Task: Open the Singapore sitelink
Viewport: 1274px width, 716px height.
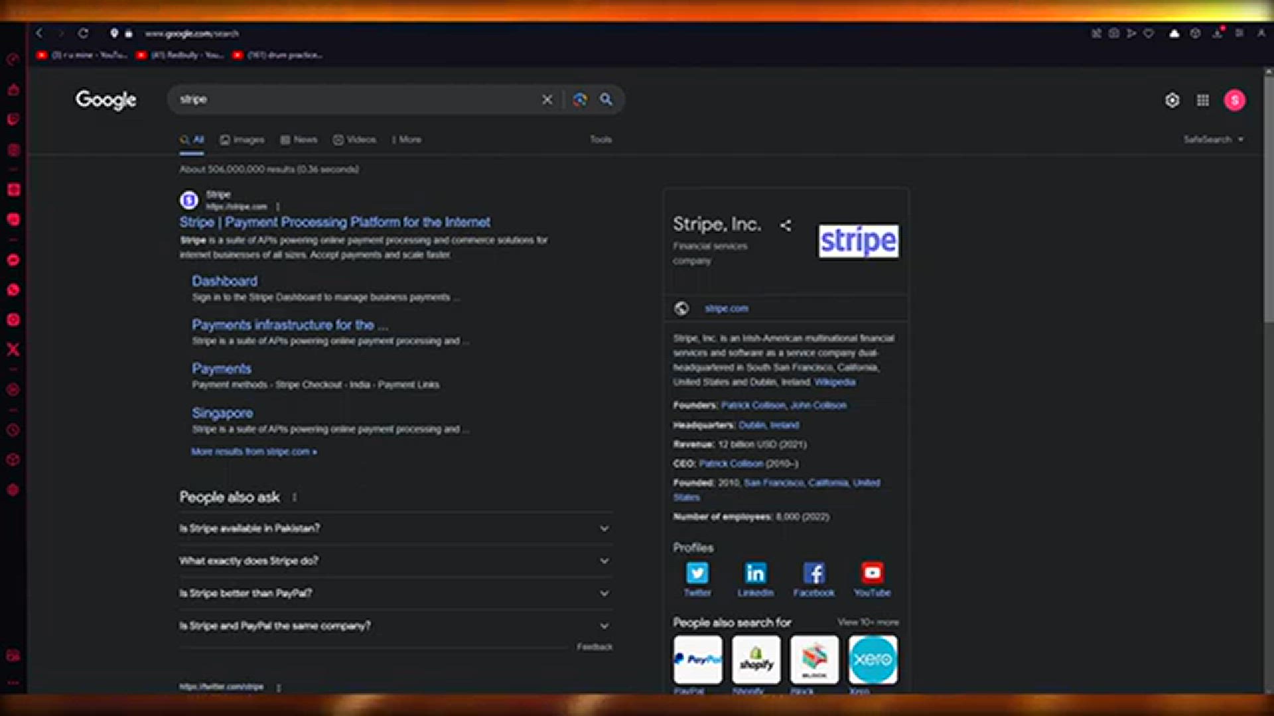Action: pos(222,413)
